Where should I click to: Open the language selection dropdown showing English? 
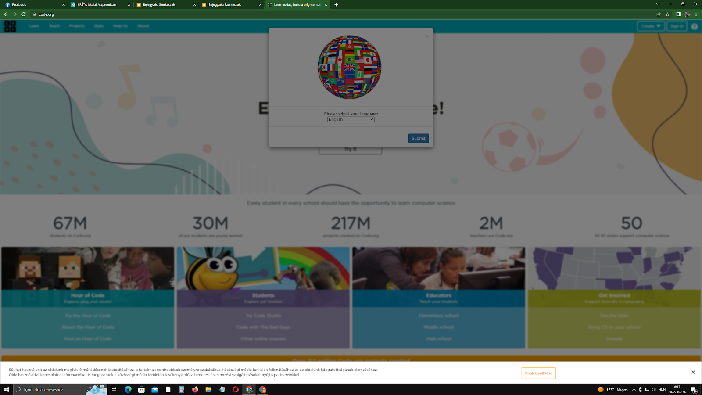pyautogui.click(x=351, y=119)
